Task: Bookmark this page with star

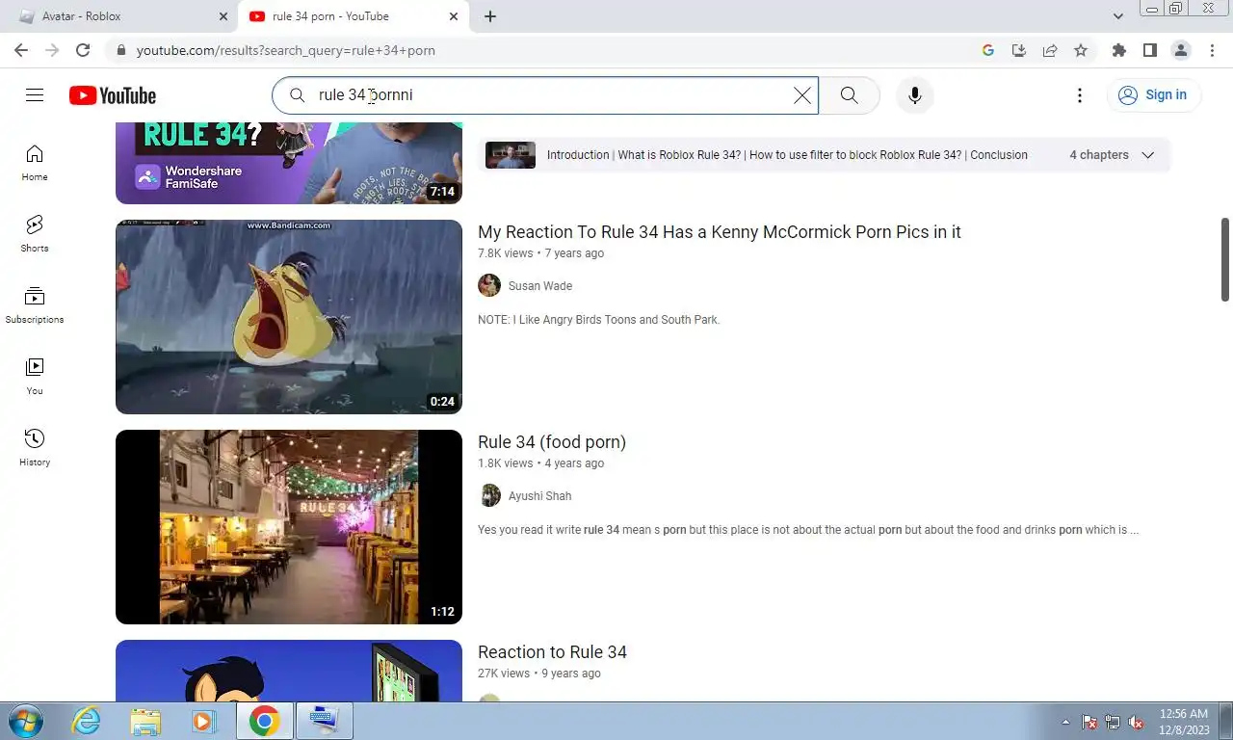Action: point(1081,50)
